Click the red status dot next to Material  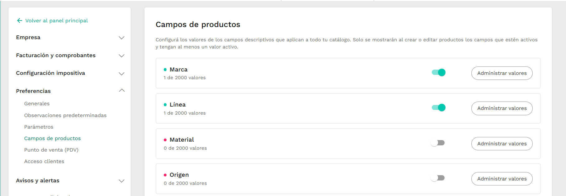[165, 140]
